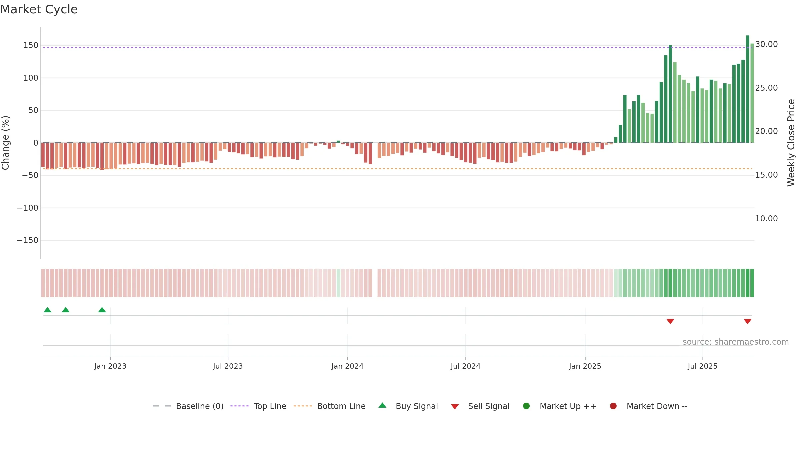Toggle the Top Line legend entry
Screen dimensions: 800x450
click(x=258, y=406)
